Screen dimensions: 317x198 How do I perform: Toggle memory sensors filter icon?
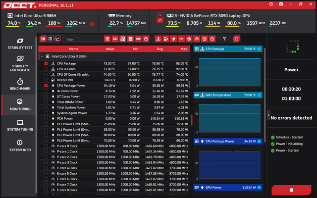[x=138, y=39]
